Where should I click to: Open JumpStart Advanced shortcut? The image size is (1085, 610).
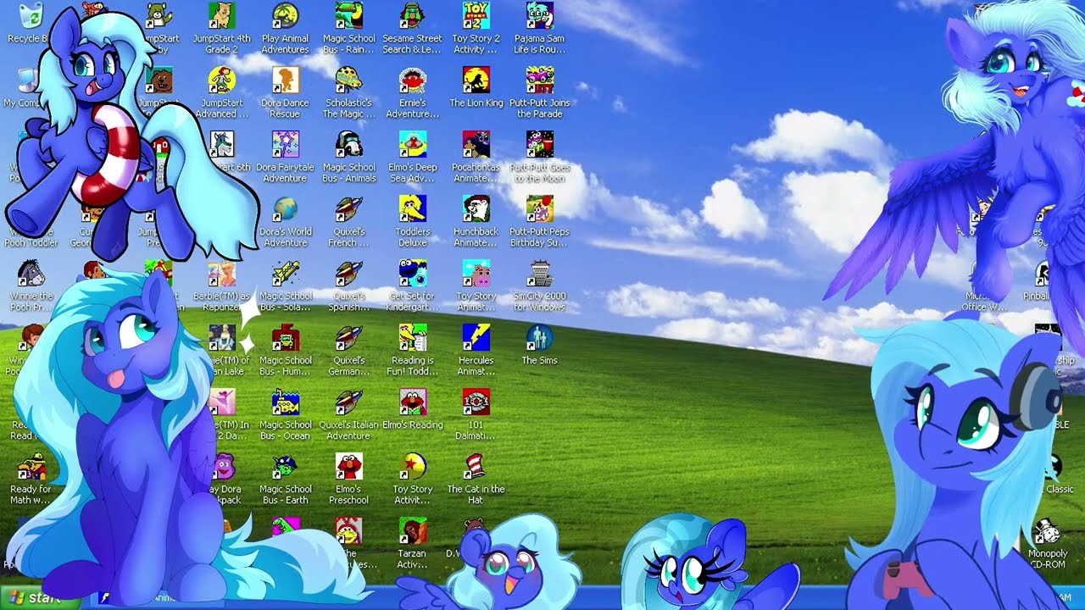click(221, 92)
